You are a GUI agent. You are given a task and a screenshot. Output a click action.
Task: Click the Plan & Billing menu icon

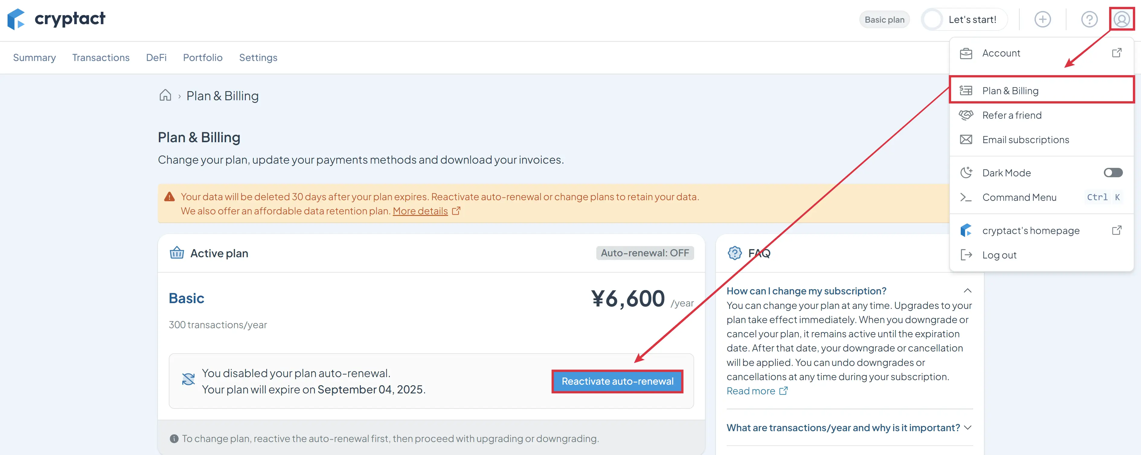pyautogui.click(x=966, y=91)
